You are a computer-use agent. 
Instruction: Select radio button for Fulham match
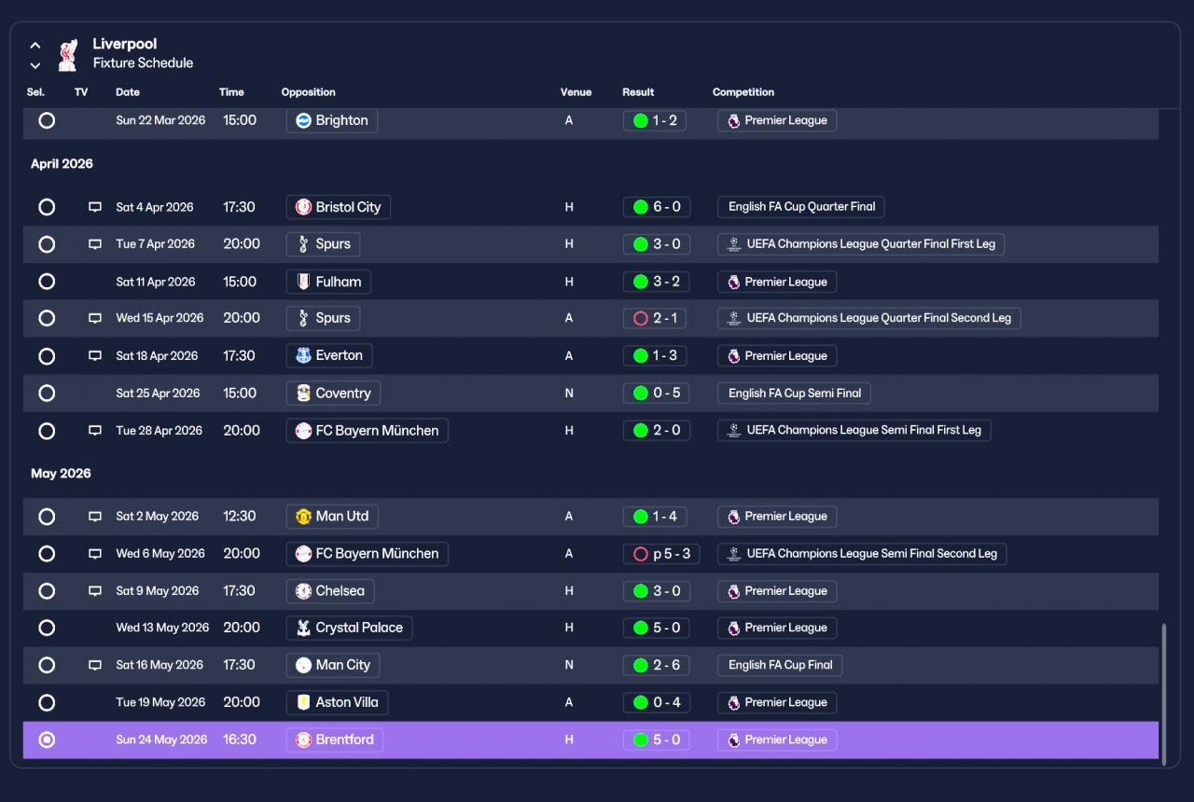47,282
